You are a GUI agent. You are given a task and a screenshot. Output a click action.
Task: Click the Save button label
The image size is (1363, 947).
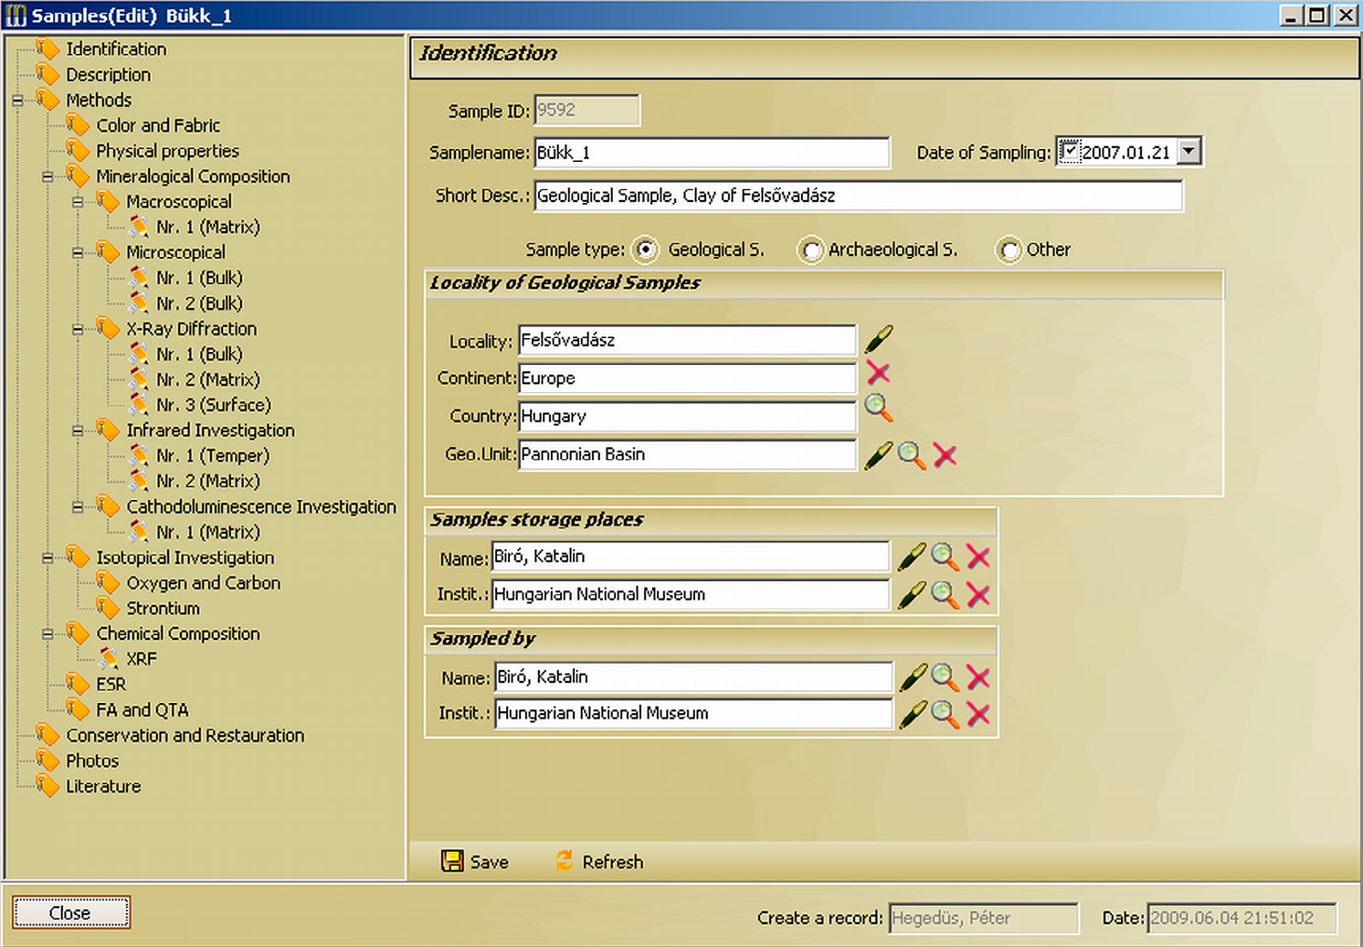coord(489,862)
